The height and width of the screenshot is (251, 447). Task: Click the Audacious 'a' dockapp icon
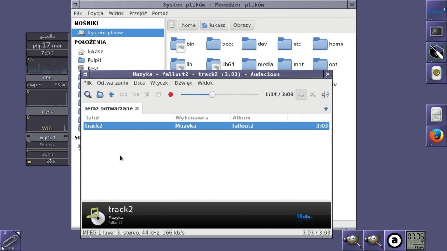[394, 240]
